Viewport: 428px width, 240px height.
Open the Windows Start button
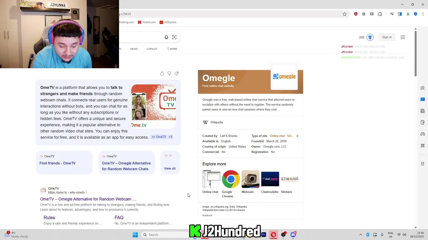(x=135, y=235)
